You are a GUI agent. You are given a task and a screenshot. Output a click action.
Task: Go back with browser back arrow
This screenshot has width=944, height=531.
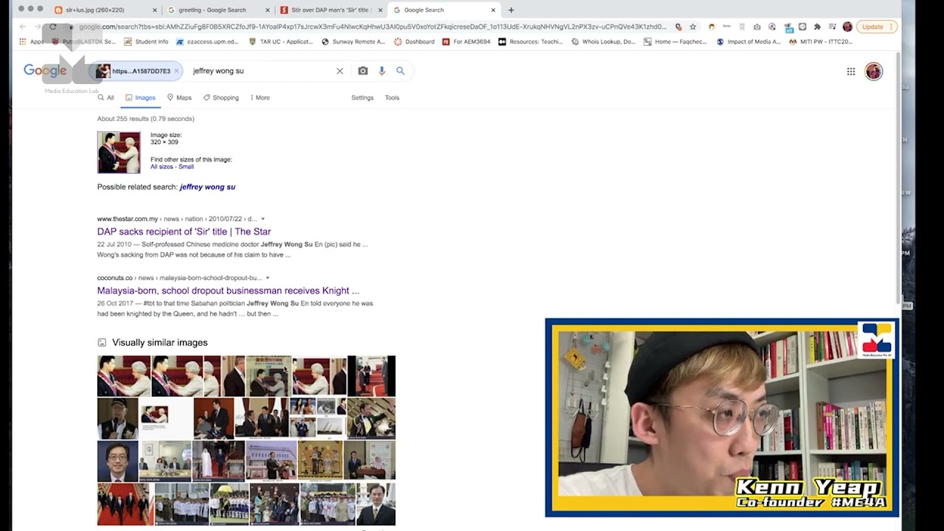[22, 27]
